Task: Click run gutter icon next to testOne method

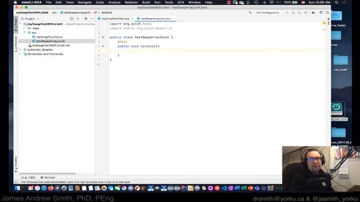Action: coord(103,46)
